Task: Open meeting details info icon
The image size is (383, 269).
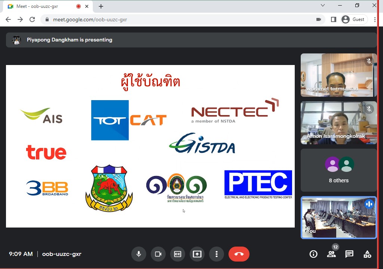Action: (313, 254)
